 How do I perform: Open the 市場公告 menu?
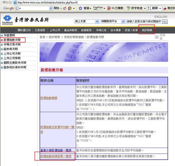pyautogui.click(x=101, y=30)
